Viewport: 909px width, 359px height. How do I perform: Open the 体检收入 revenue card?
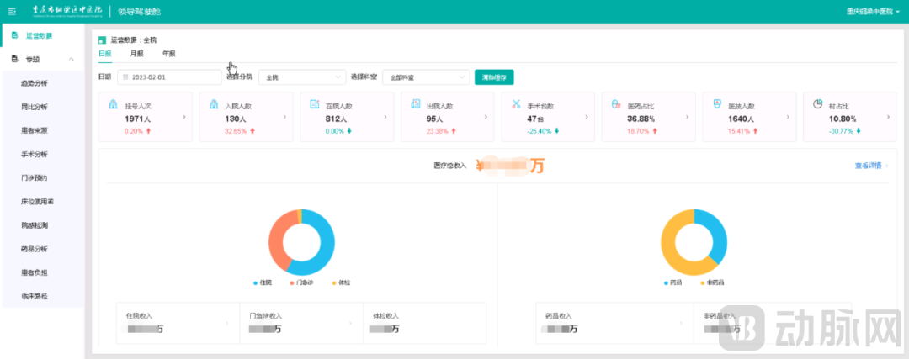click(424, 323)
